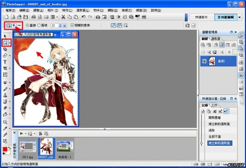Click 開啟舊檔 history entry
Screen dimensions: 246x168
click(x=214, y=118)
